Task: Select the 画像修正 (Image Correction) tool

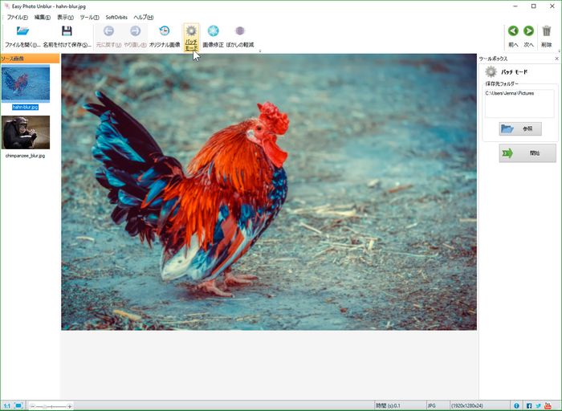Action: [214, 32]
